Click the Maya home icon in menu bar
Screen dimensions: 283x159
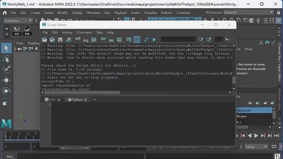pyautogui.click(x=5, y=13)
